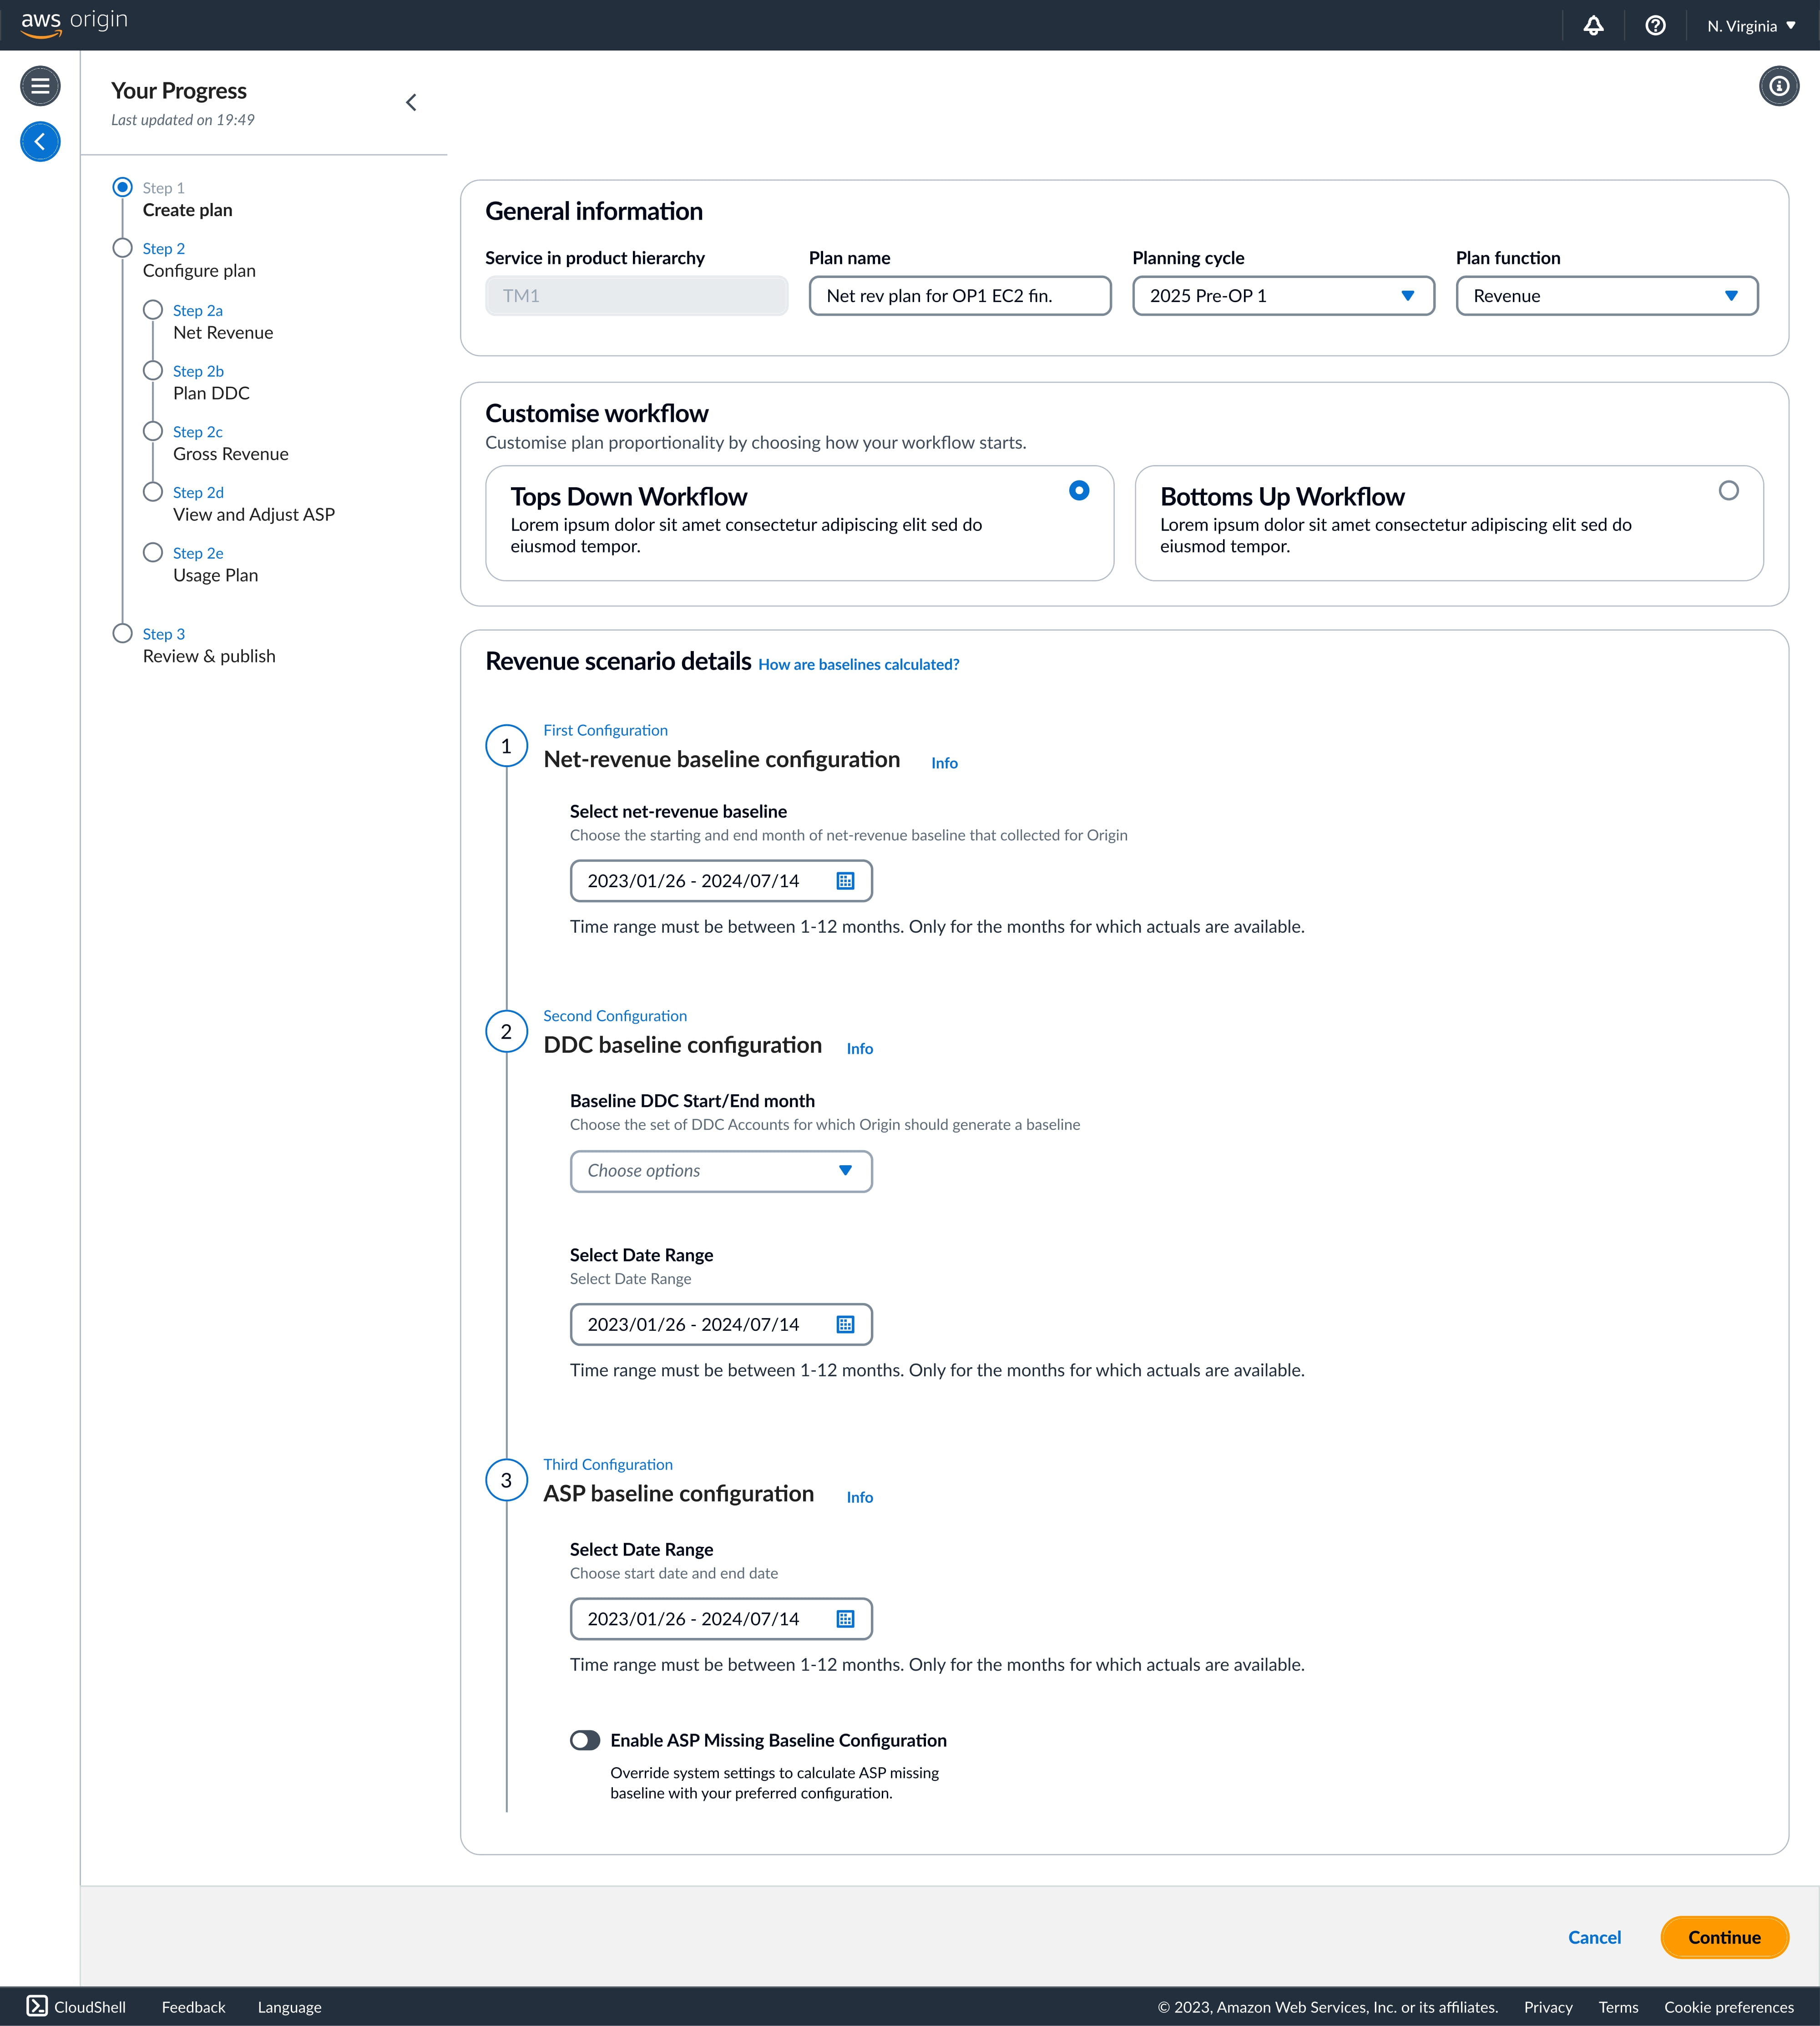The width and height of the screenshot is (1820, 2026).
Task: Open the Planning cycle dropdown
Action: click(x=1283, y=296)
